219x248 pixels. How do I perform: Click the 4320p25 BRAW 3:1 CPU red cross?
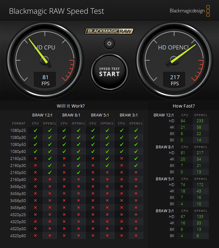click(x=122, y=214)
